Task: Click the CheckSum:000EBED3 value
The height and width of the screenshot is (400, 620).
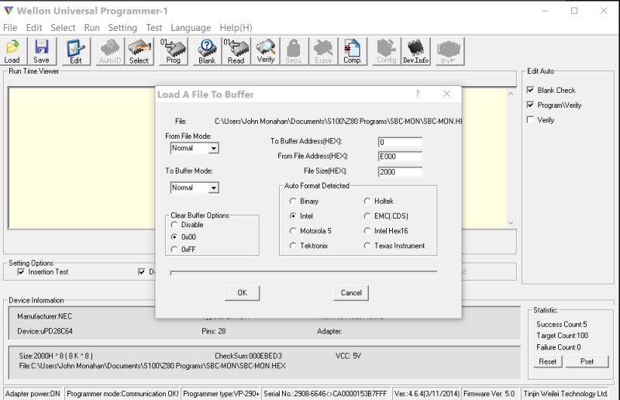Action: (x=248, y=356)
